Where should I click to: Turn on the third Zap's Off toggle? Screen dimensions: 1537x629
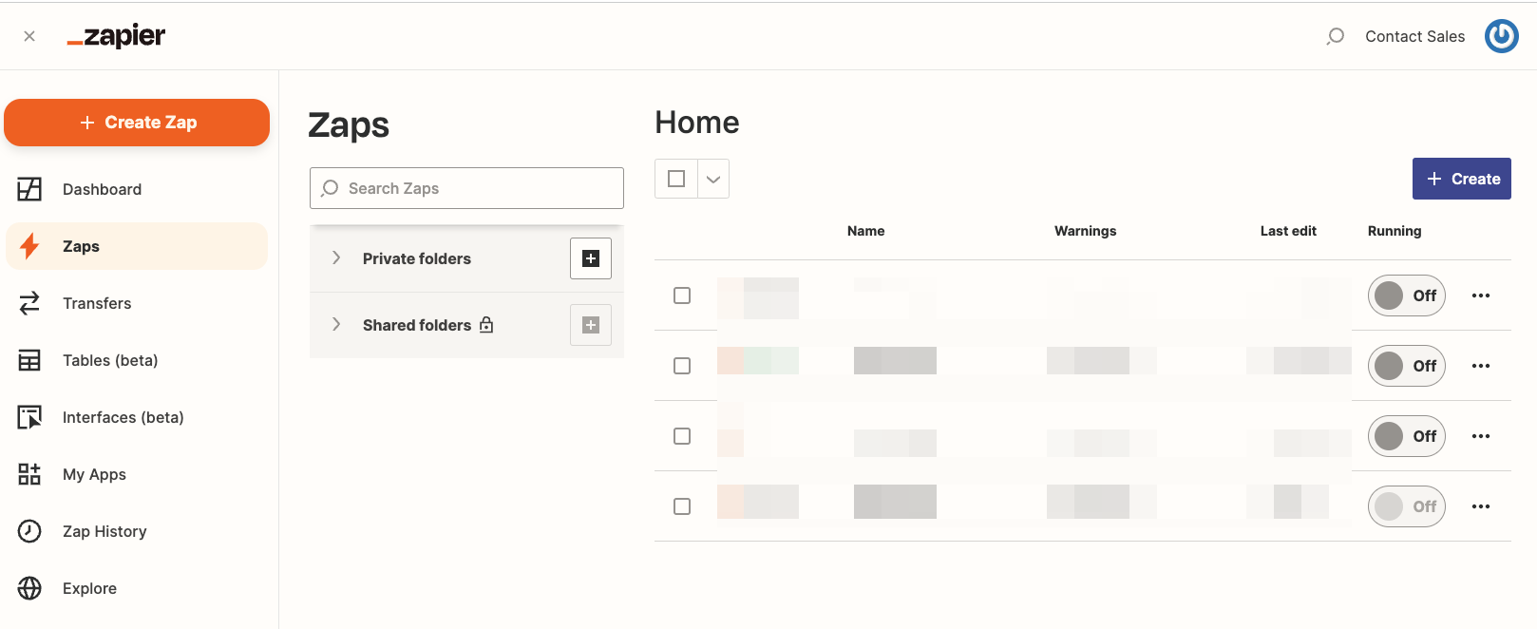(1407, 436)
